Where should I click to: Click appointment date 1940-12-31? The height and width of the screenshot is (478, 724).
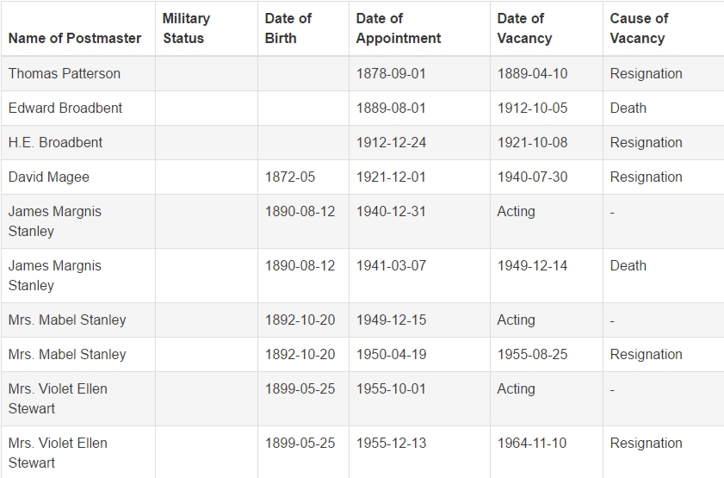pos(391,212)
